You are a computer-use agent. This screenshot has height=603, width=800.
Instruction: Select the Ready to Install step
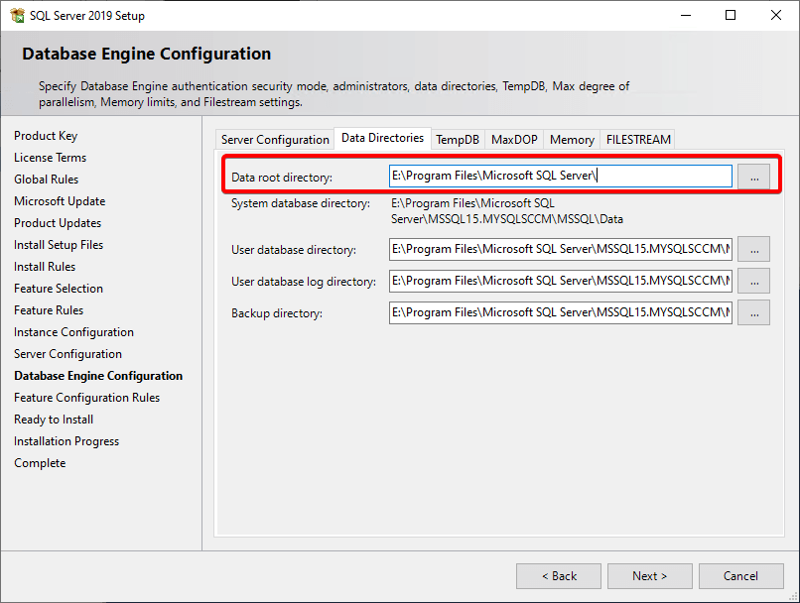[54, 420]
